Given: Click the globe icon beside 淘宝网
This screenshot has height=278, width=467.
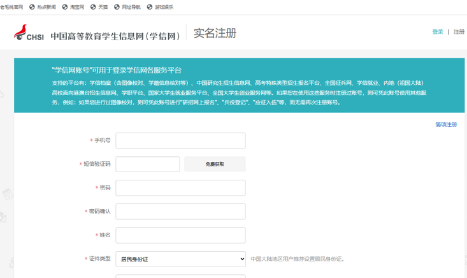Looking at the screenshot, I should click(65, 7).
